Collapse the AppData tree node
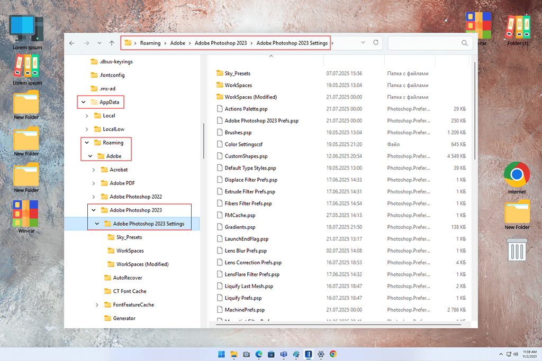 tap(83, 102)
